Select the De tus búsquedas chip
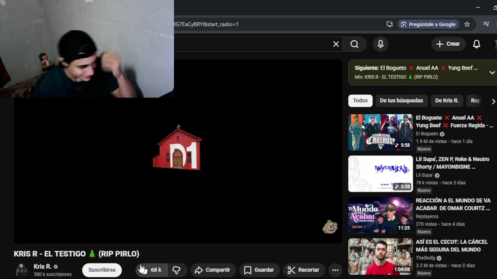Viewport: 497px width, 279px height. [401, 100]
